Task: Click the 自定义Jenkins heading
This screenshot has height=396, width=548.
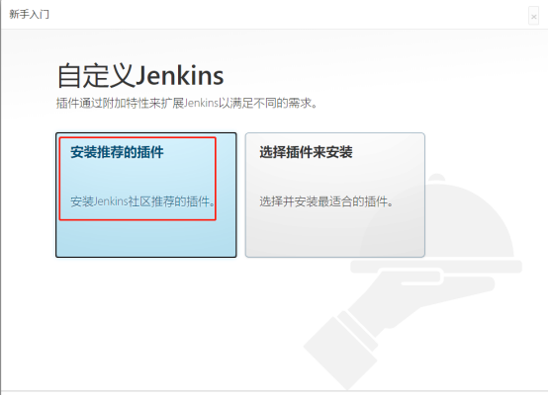Action: [x=140, y=75]
